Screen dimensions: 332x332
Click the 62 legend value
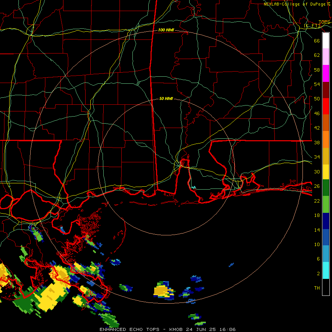point(317,55)
